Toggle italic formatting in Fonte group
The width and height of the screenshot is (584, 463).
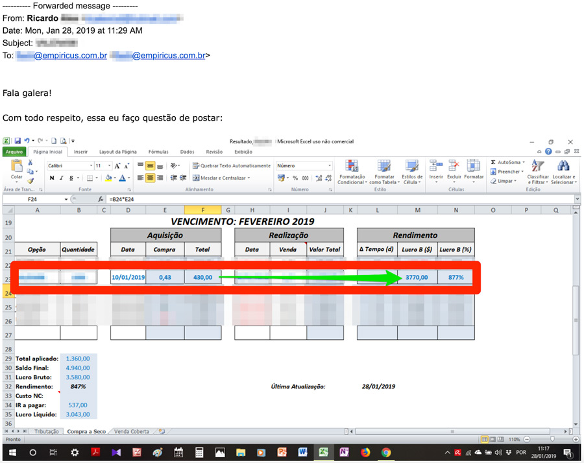pyautogui.click(x=62, y=178)
